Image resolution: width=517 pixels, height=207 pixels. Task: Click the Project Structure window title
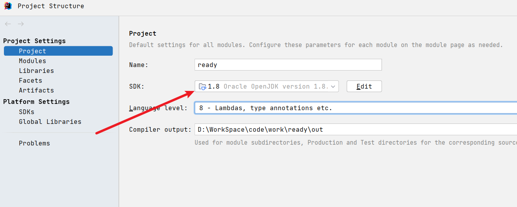[x=51, y=6]
